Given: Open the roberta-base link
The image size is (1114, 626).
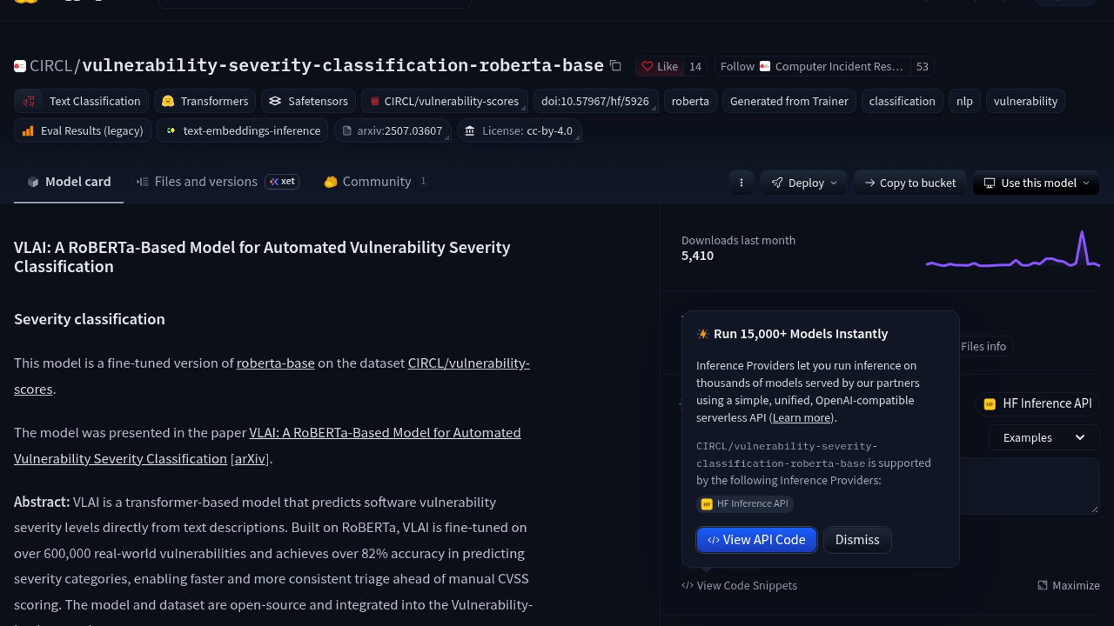Looking at the screenshot, I should coord(276,363).
